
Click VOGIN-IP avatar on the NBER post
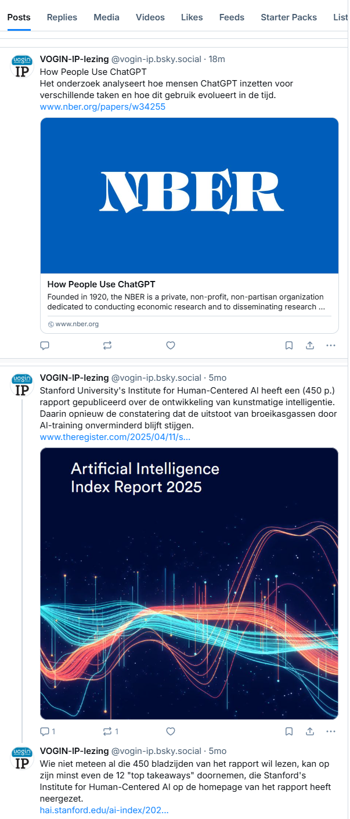tap(22, 66)
